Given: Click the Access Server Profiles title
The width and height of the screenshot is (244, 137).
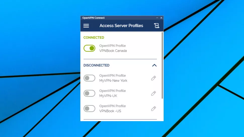Looking at the screenshot, I should click(x=121, y=26).
